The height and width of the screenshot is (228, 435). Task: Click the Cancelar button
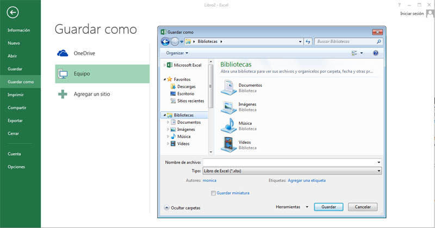tap(363, 207)
